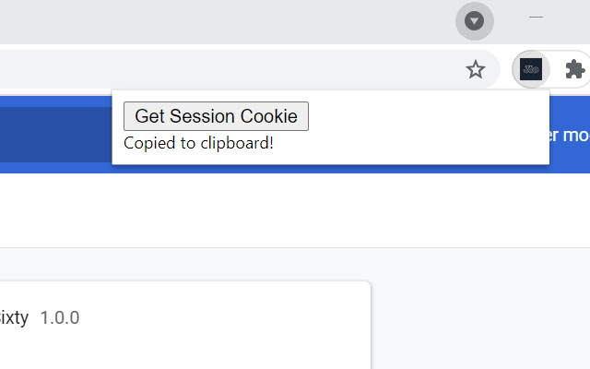Click the rounded pill around the extension icons

(553, 69)
